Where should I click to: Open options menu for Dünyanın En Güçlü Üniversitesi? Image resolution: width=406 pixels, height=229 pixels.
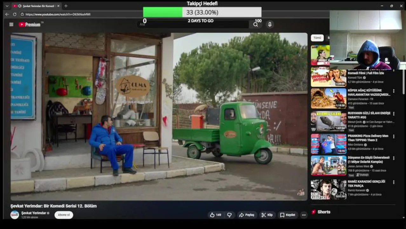point(394,158)
